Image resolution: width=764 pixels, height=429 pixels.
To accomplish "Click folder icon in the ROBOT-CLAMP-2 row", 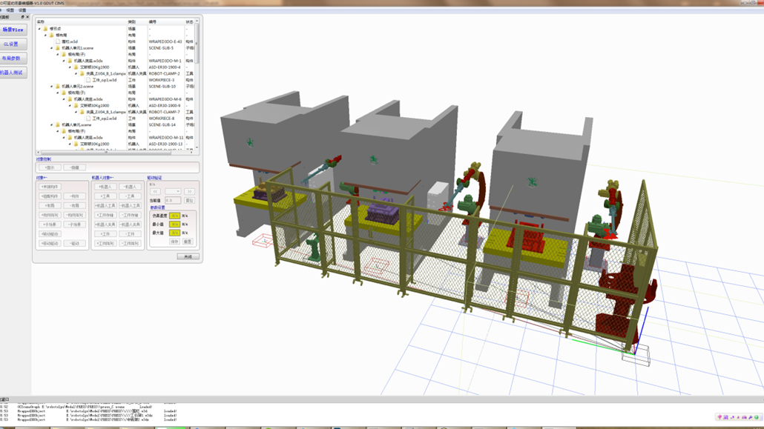I will pos(82,73).
